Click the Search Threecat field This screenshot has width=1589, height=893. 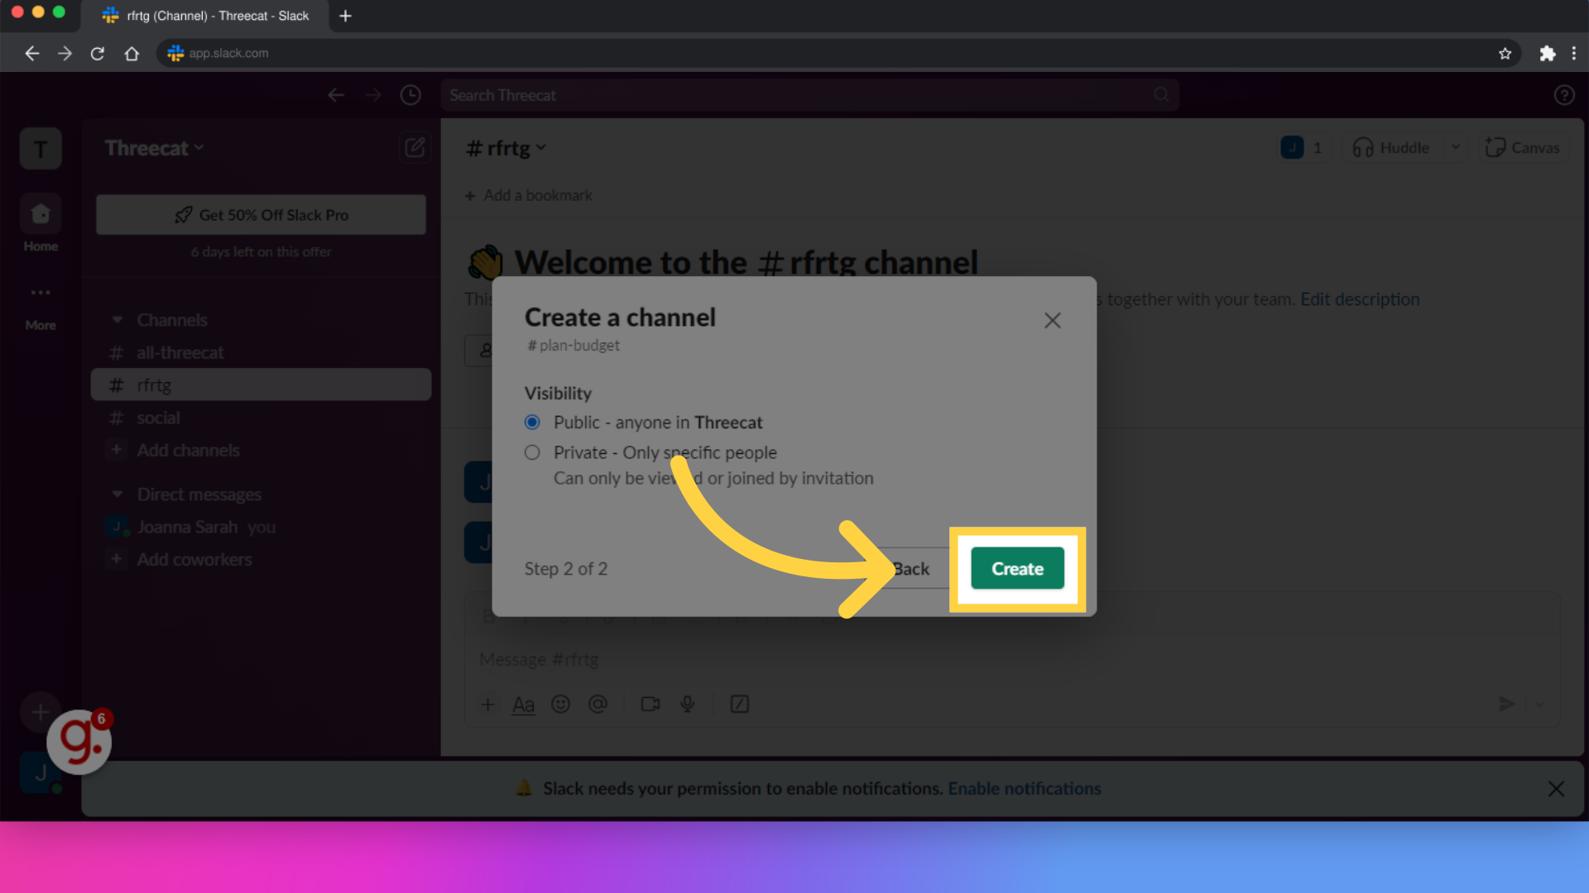pyautogui.click(x=809, y=96)
